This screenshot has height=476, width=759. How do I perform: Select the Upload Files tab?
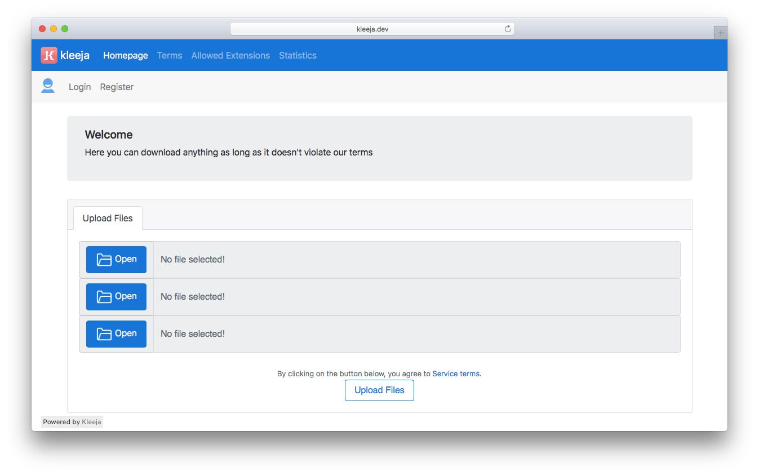tap(108, 218)
